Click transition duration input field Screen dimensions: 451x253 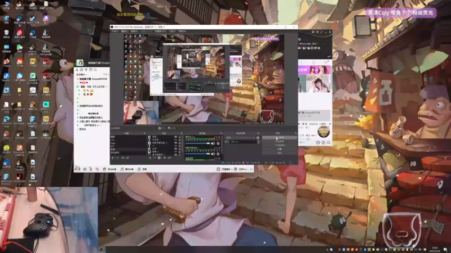tap(243, 142)
